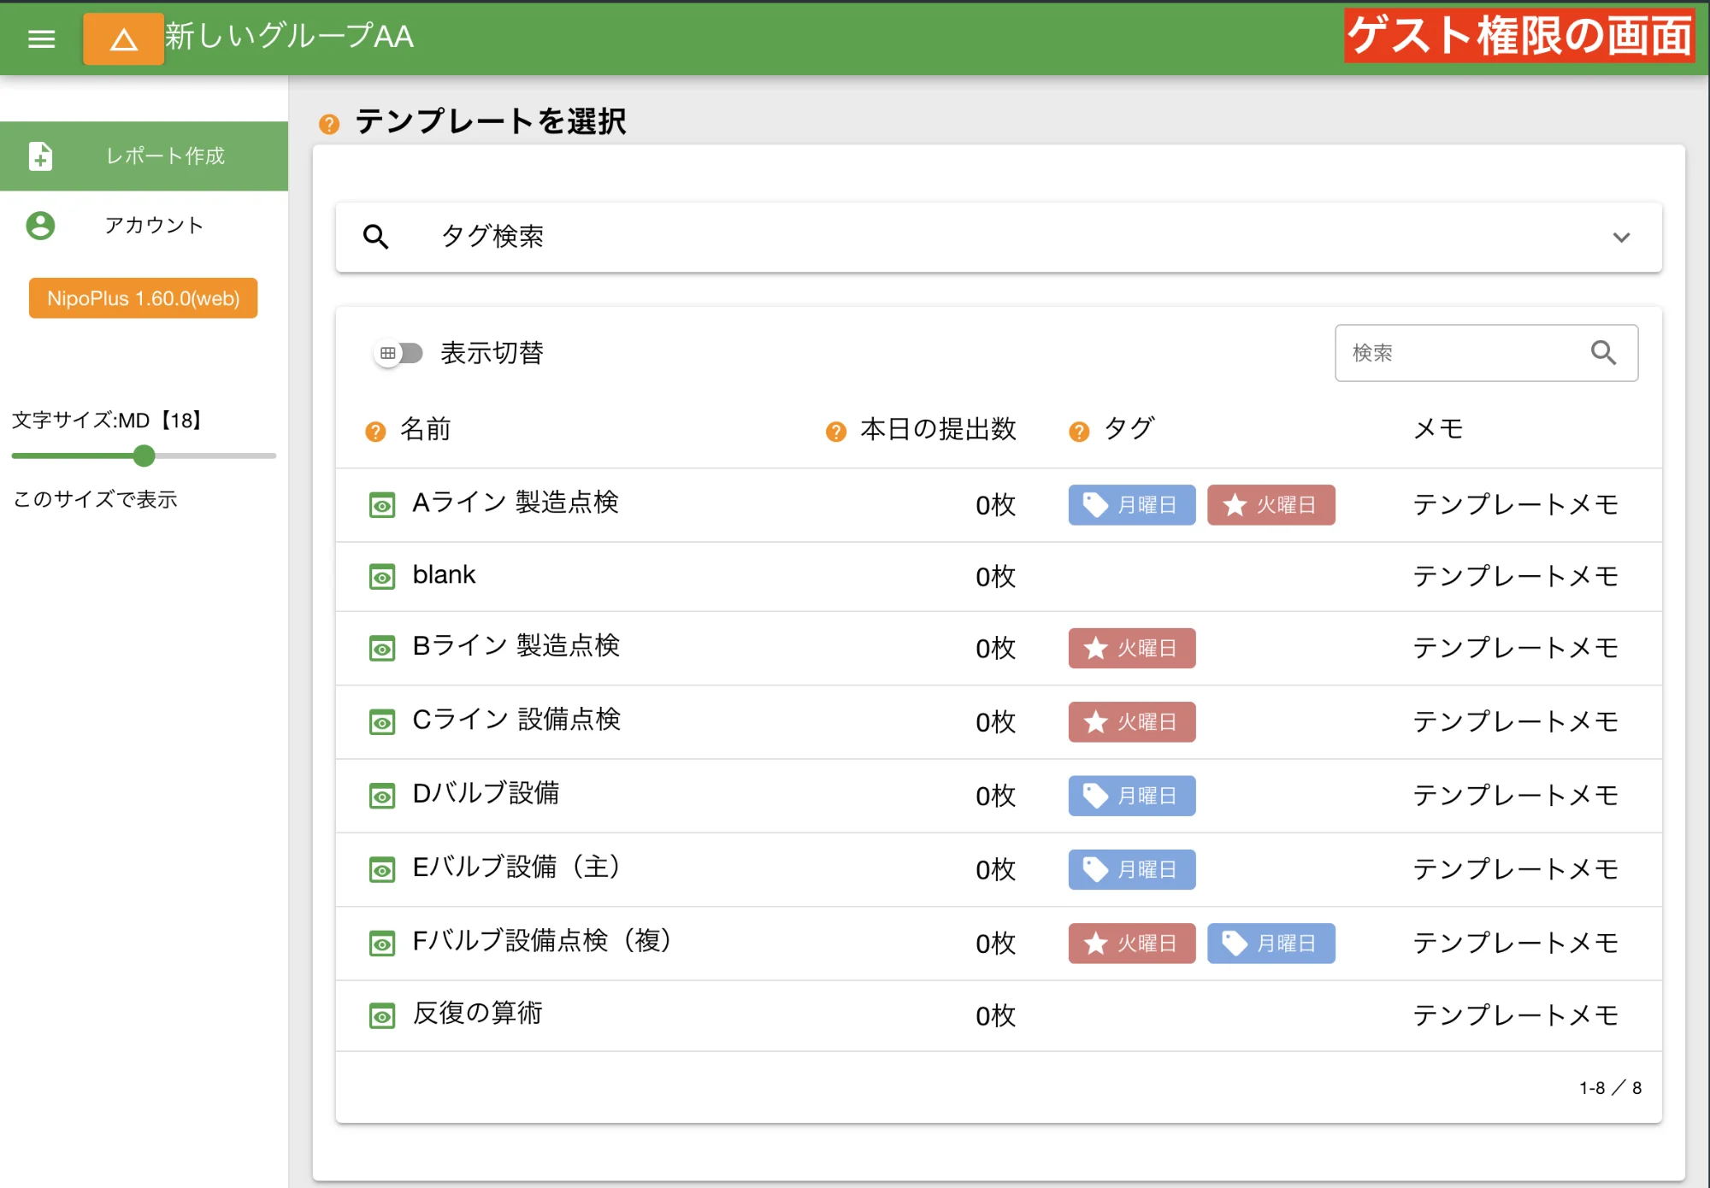The height and width of the screenshot is (1188, 1710).
Task: Click the preview eye icon for blank
Action: [x=382, y=577]
